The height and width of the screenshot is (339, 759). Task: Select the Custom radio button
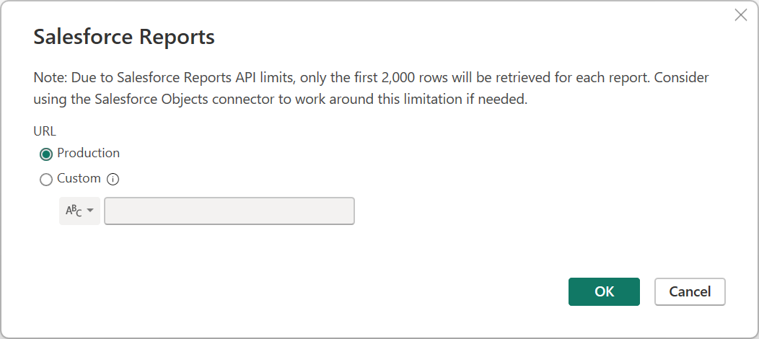(x=46, y=180)
